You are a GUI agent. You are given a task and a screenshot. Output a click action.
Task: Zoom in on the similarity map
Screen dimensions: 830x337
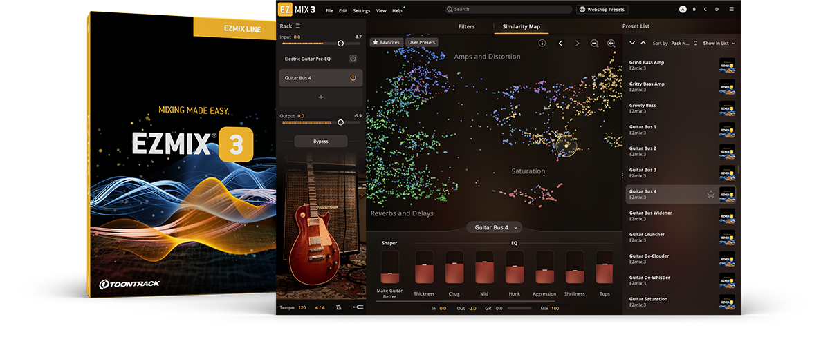point(611,43)
